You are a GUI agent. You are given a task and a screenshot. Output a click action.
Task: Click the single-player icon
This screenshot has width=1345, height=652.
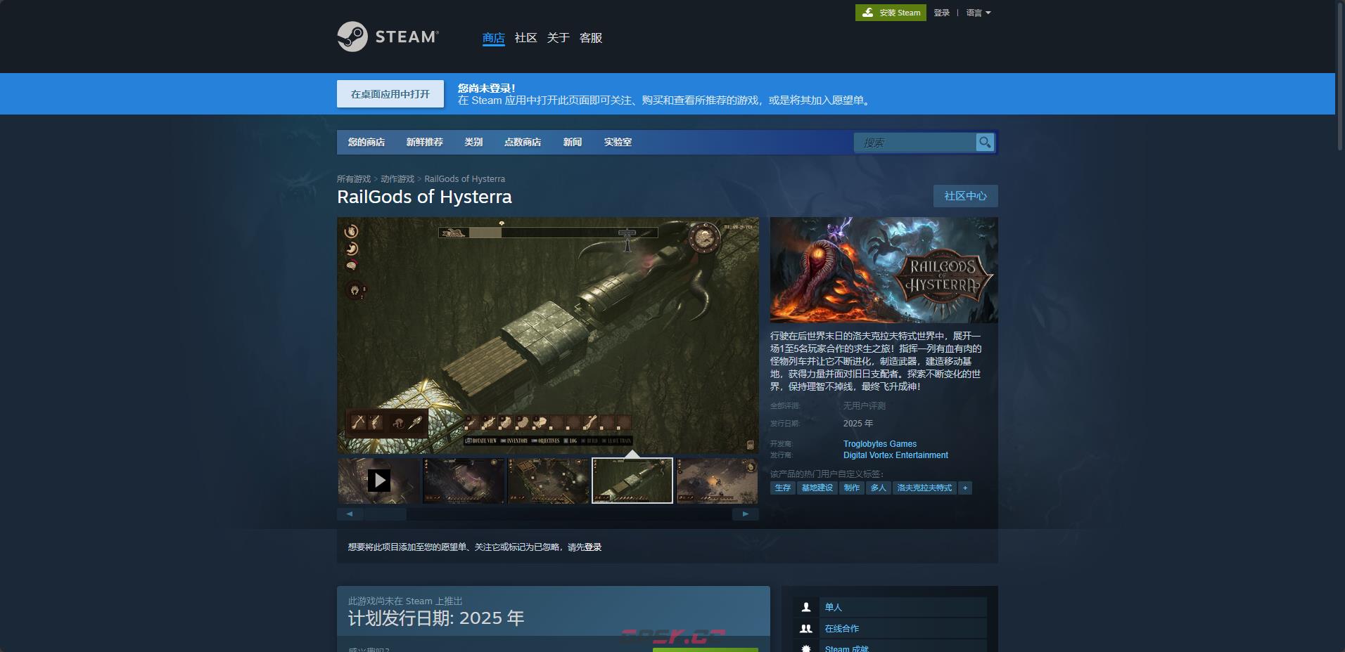[806, 607]
